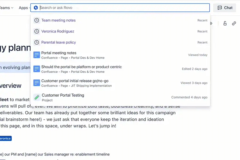
Task: Click page icon for Customer portal initial release
Action: coord(37,83)
